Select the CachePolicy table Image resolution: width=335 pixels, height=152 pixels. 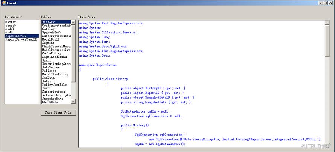point(56,53)
